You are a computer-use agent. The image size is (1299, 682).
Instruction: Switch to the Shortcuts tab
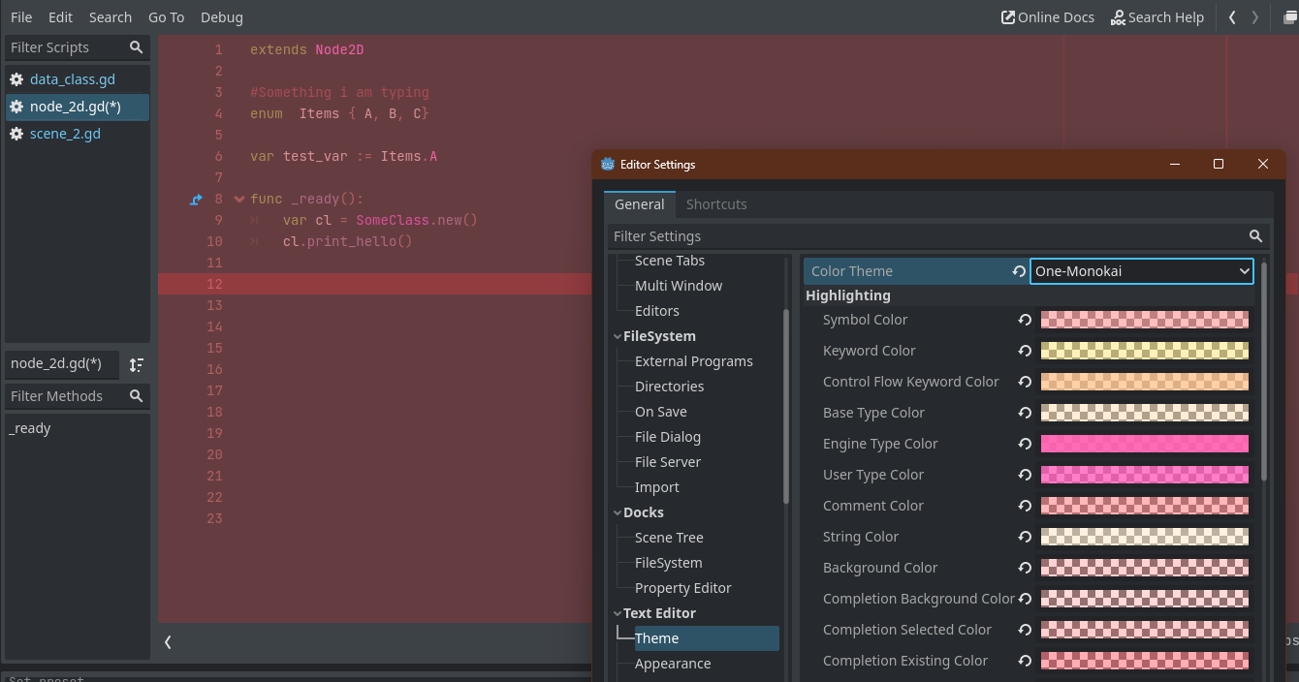coord(716,203)
